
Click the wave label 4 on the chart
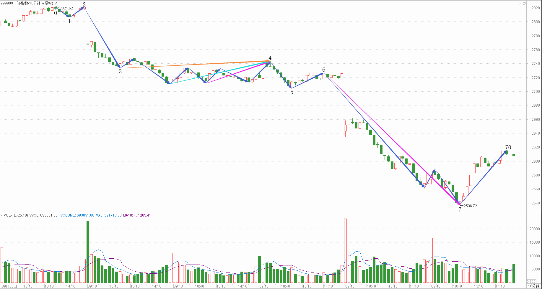pyautogui.click(x=270, y=58)
